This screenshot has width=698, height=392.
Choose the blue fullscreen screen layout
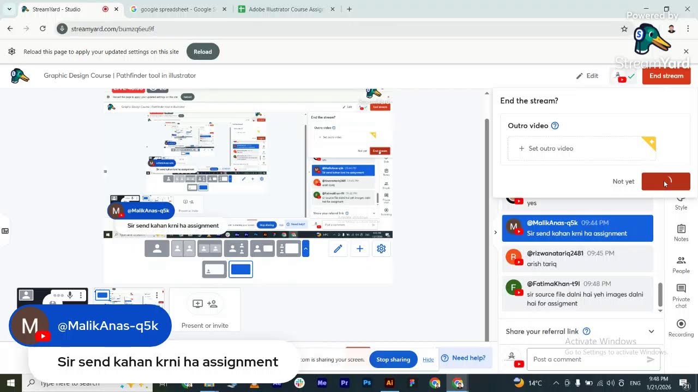240,269
